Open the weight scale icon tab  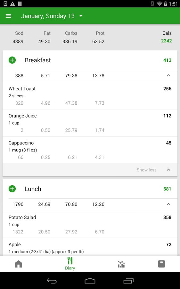point(161,264)
